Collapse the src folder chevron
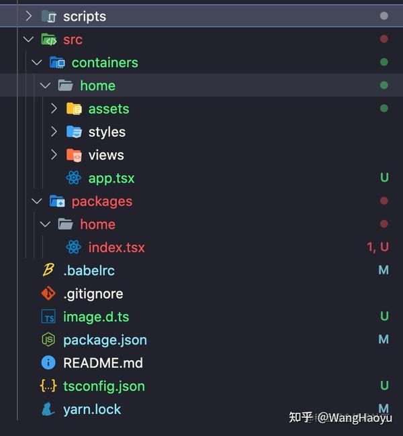403x436 pixels. [x=28, y=39]
